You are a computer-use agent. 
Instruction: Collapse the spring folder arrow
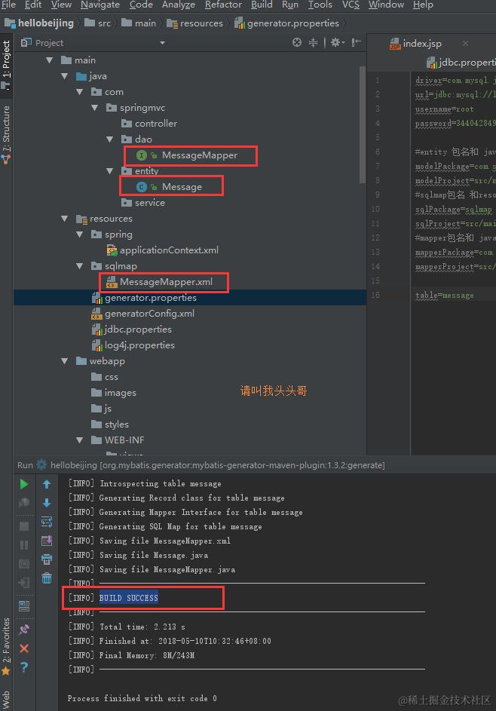click(80, 234)
